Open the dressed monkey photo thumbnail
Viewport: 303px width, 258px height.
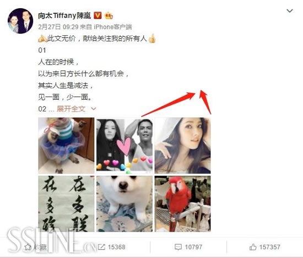point(66,145)
